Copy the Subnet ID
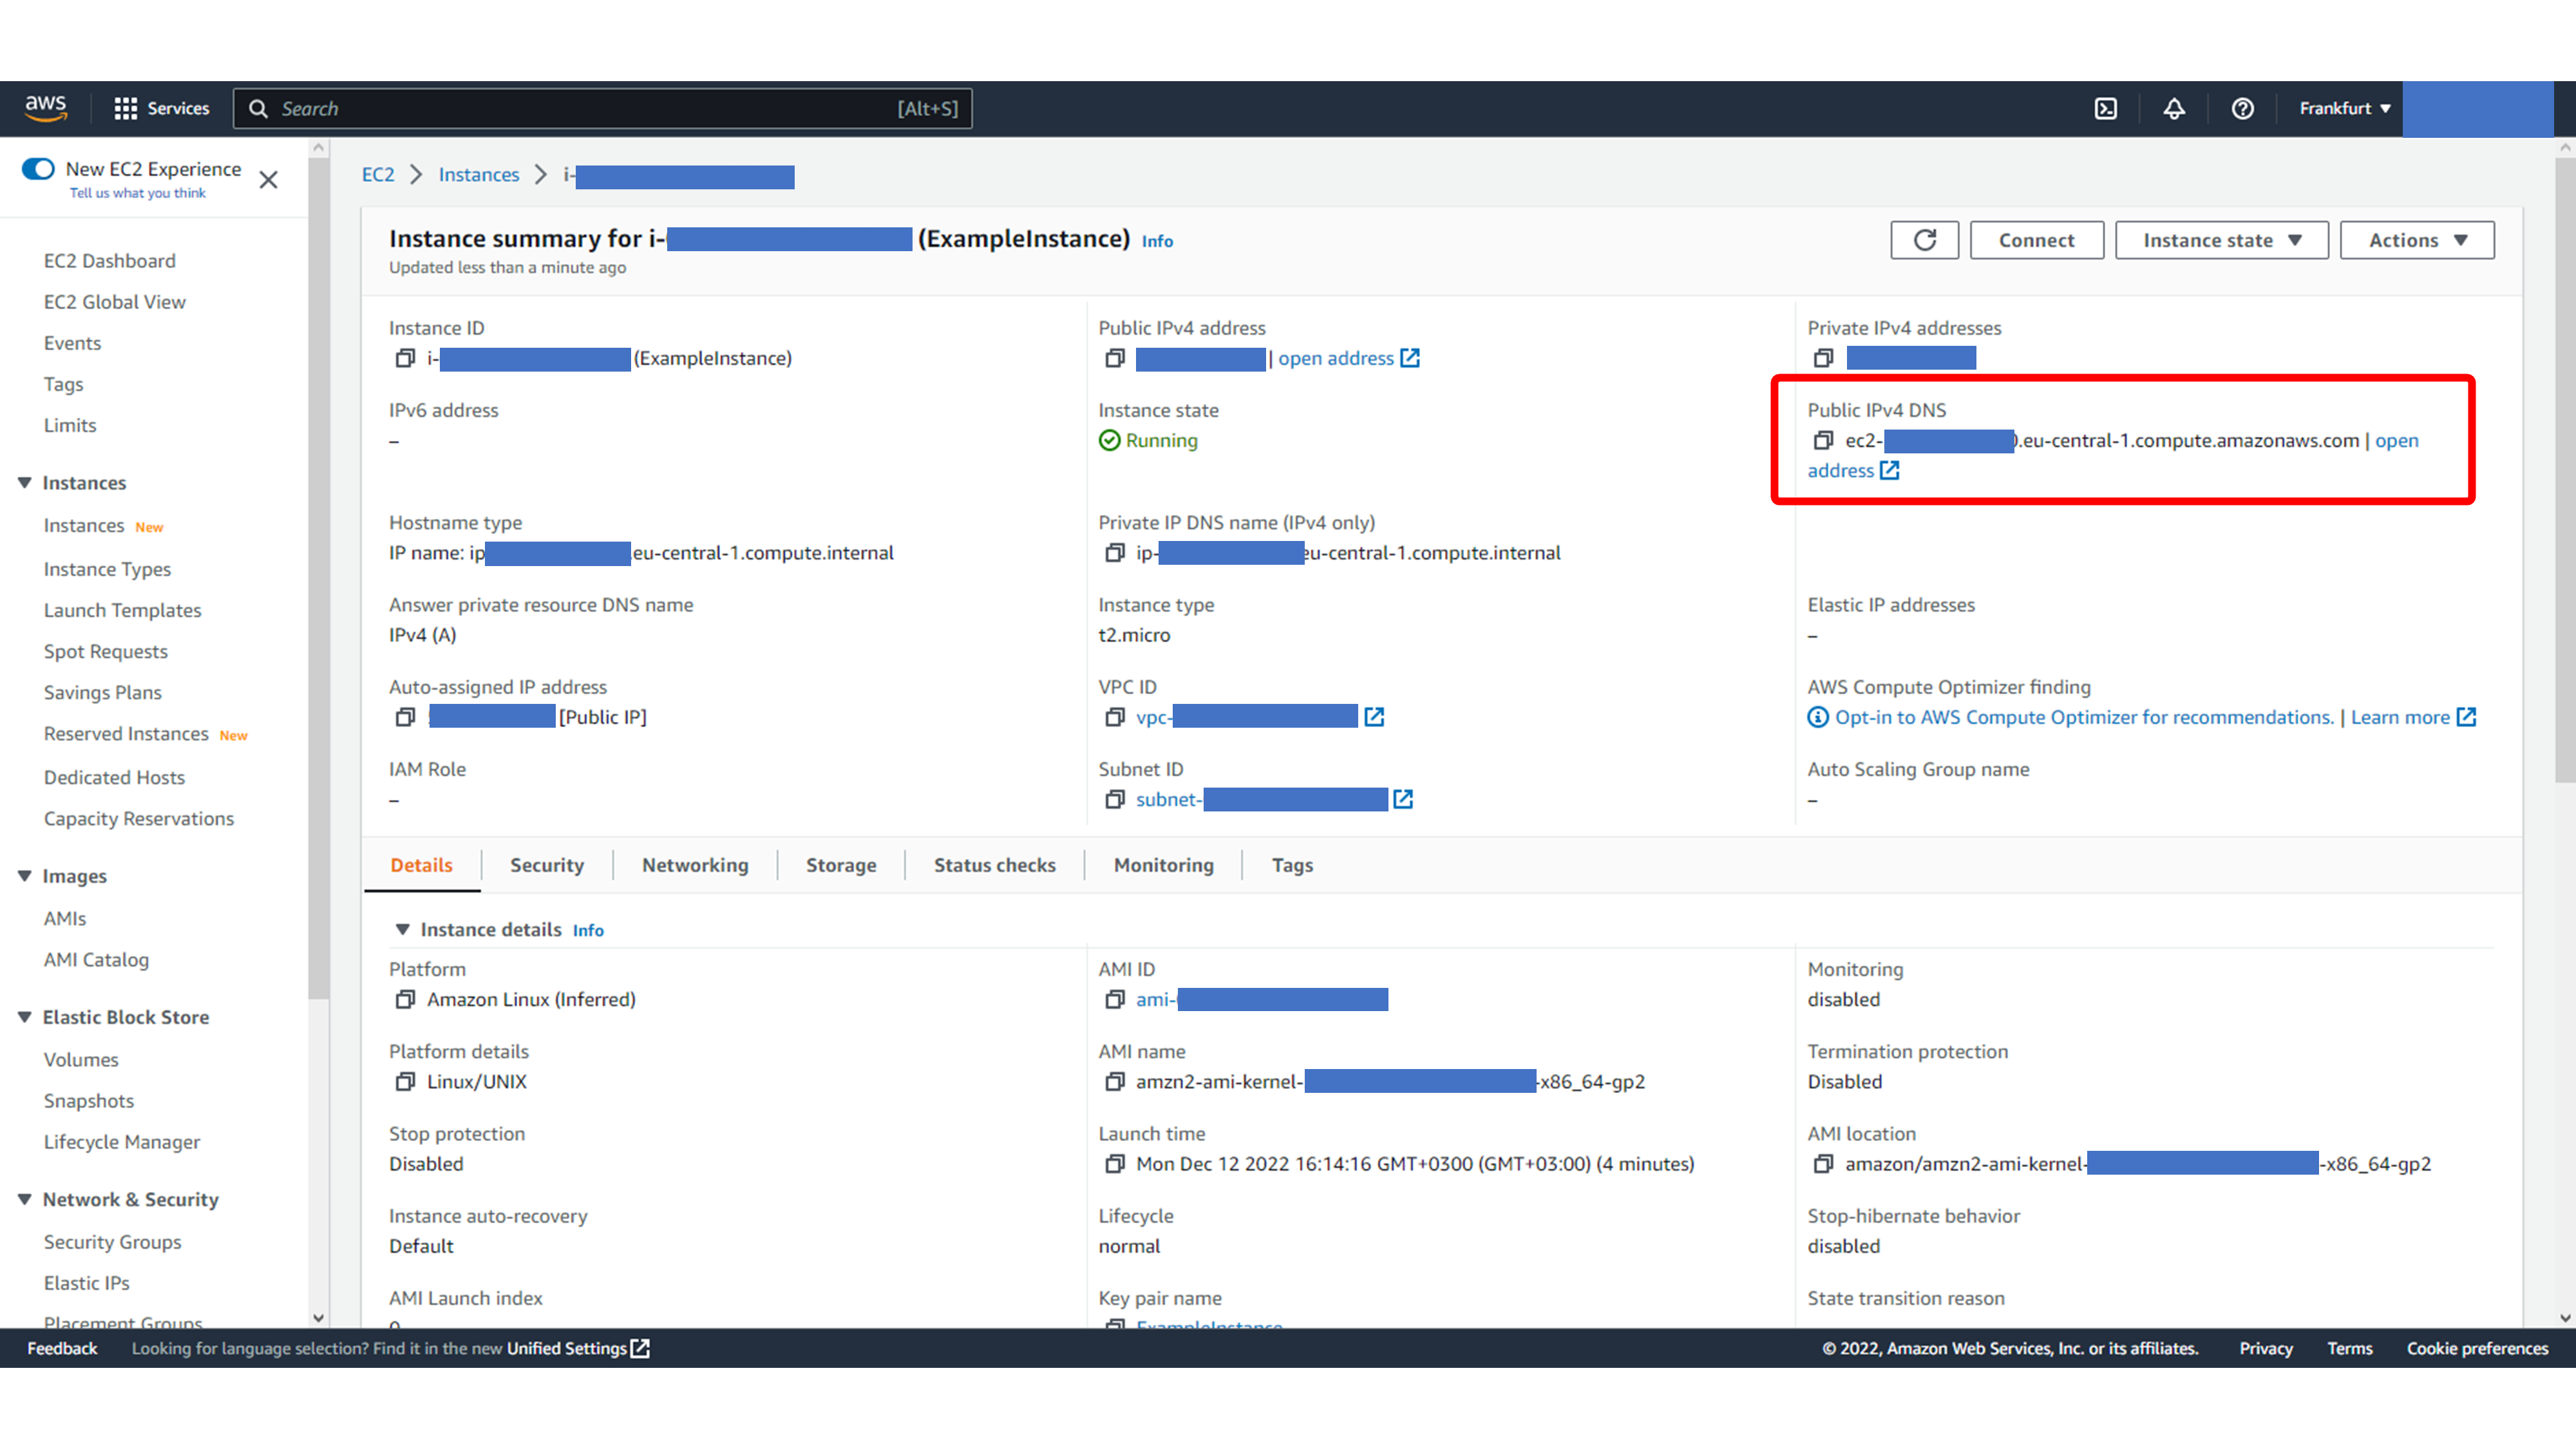The width and height of the screenshot is (2576, 1449). tap(1115, 799)
